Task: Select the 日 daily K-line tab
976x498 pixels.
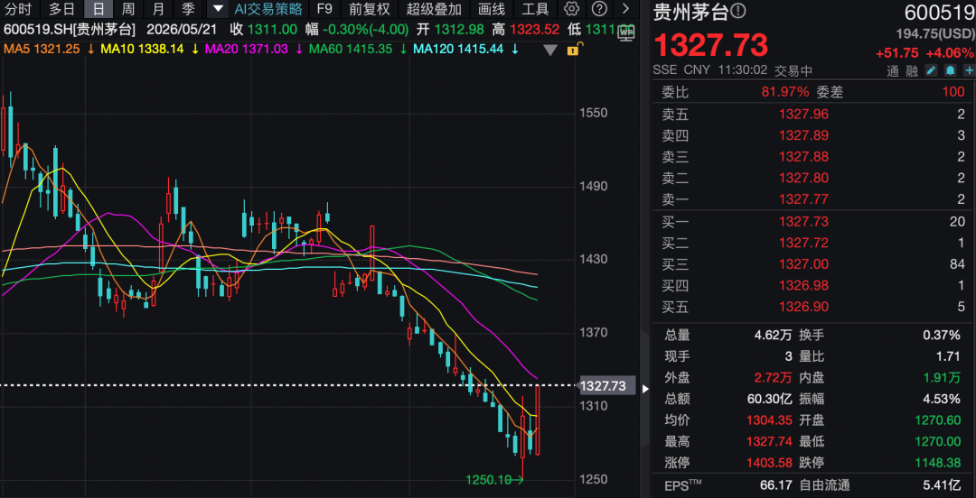Action: [x=99, y=9]
